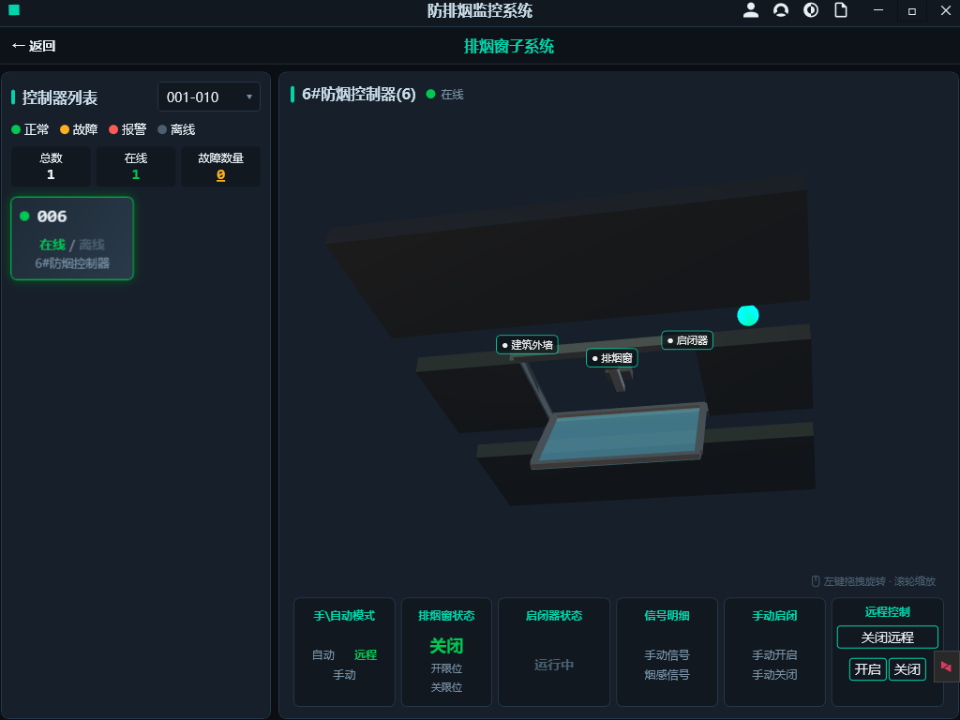Click the 远程 mode indicator
This screenshot has width=960, height=720.
coord(366,655)
